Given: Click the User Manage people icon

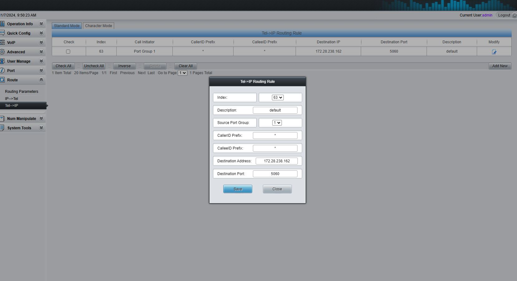Looking at the screenshot, I should pyautogui.click(x=2, y=61).
